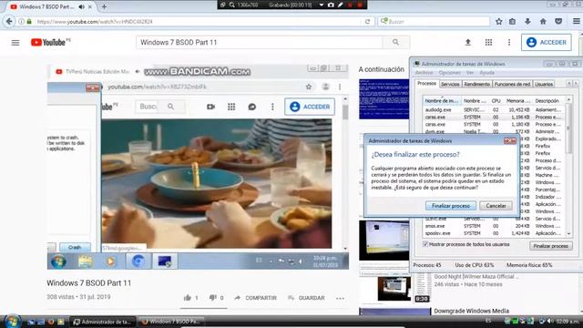
Task: Mute the Firefox tab audio icon
Action: [x=82, y=6]
